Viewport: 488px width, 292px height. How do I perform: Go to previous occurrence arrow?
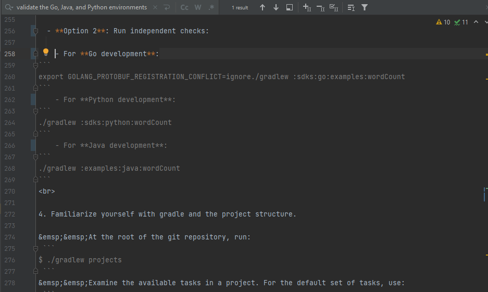[x=262, y=7]
